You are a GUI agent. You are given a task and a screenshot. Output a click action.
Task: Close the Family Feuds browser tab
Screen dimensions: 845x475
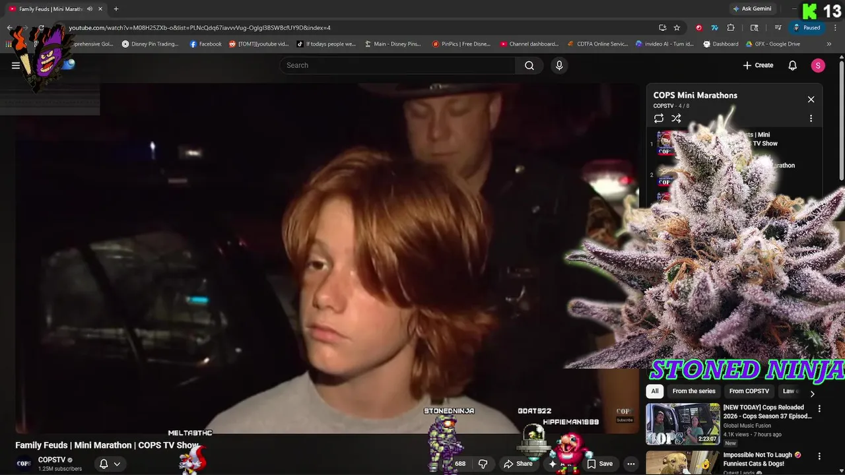(x=100, y=9)
